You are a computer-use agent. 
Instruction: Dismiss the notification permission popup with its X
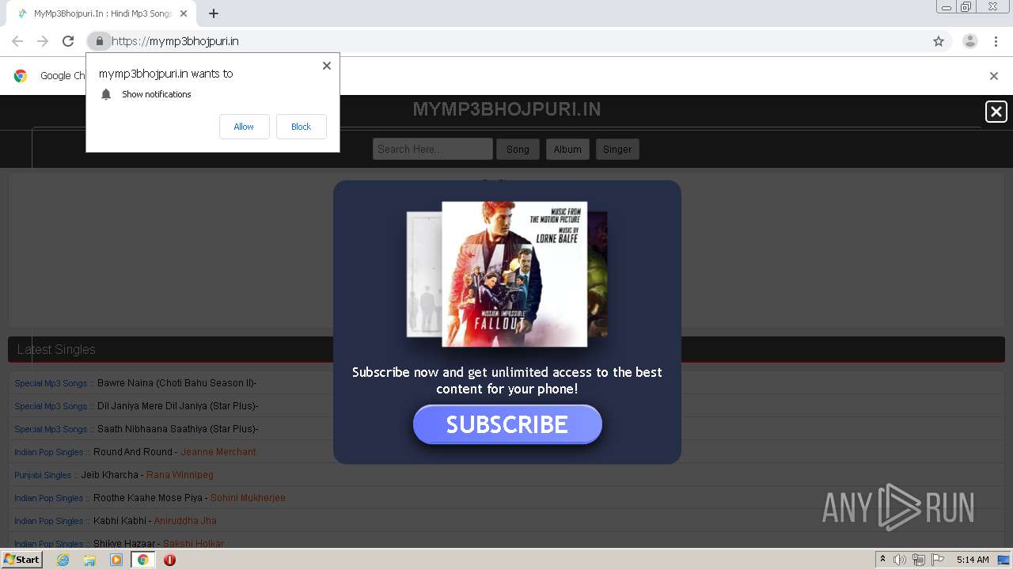click(327, 66)
